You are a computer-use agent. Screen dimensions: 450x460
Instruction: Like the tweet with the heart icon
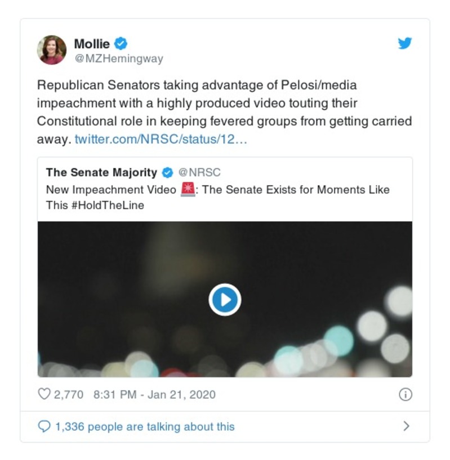point(44,394)
